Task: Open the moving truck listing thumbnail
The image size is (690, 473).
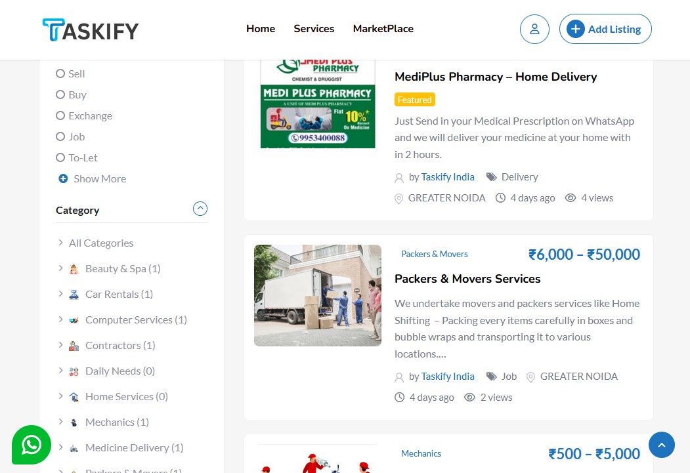Action: (x=318, y=295)
